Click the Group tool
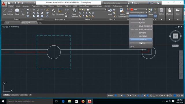Screen dimensions: 185x104 click(x=151, y=12)
